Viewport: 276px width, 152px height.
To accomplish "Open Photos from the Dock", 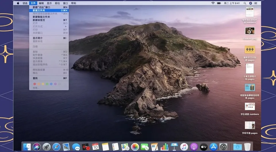I will point(135,147).
